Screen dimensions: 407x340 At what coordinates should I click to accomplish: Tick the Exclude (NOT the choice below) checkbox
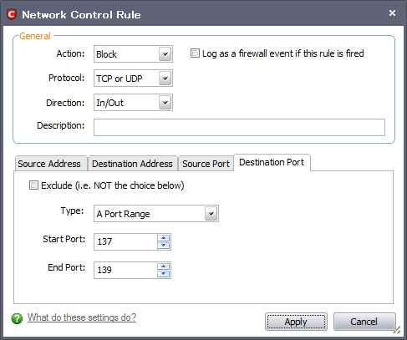tap(33, 185)
